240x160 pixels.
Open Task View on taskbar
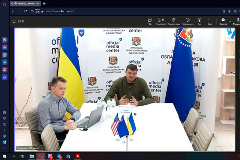22,156
